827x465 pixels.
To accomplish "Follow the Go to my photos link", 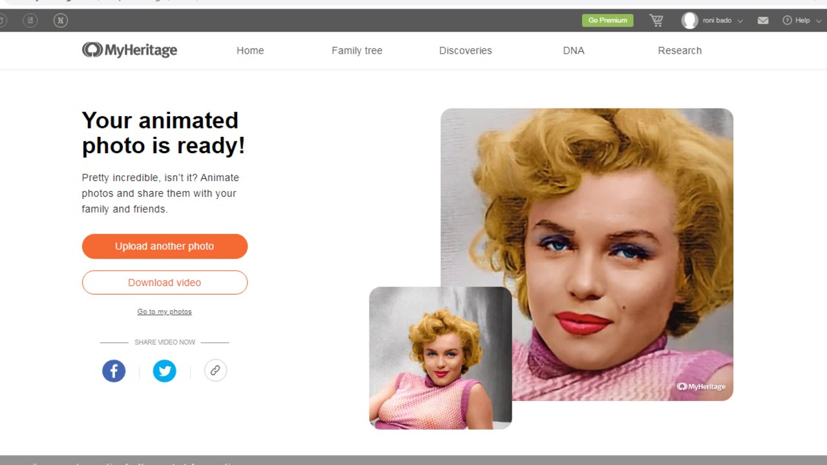I will pyautogui.click(x=164, y=311).
